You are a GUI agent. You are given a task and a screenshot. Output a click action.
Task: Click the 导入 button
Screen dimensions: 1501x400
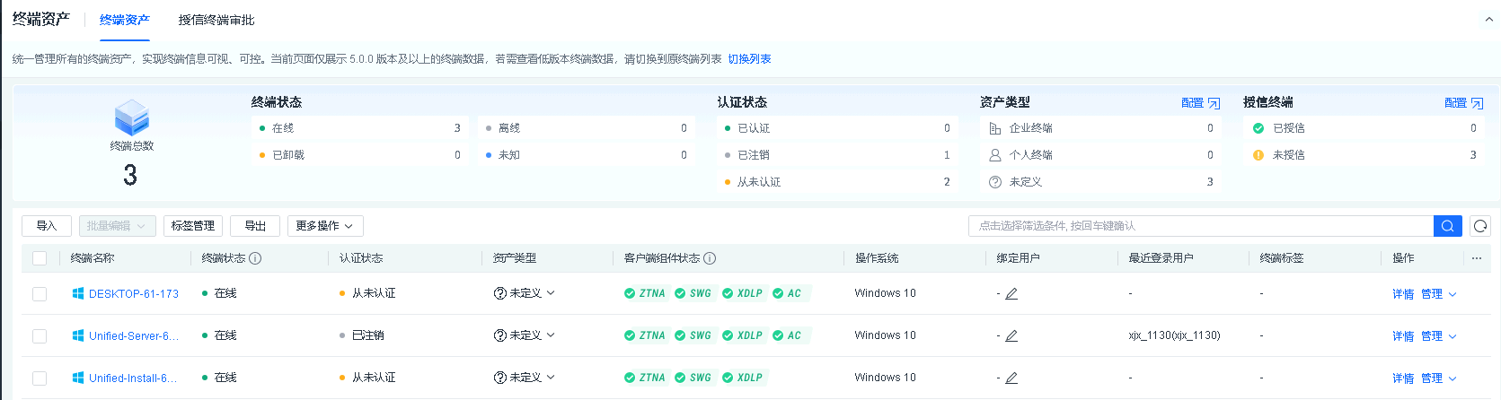pos(47,226)
